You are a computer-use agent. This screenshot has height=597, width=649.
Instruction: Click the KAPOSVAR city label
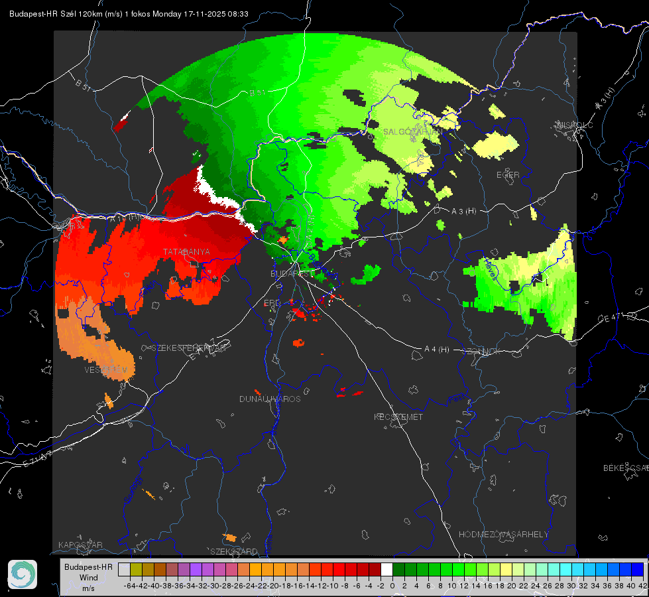point(80,545)
